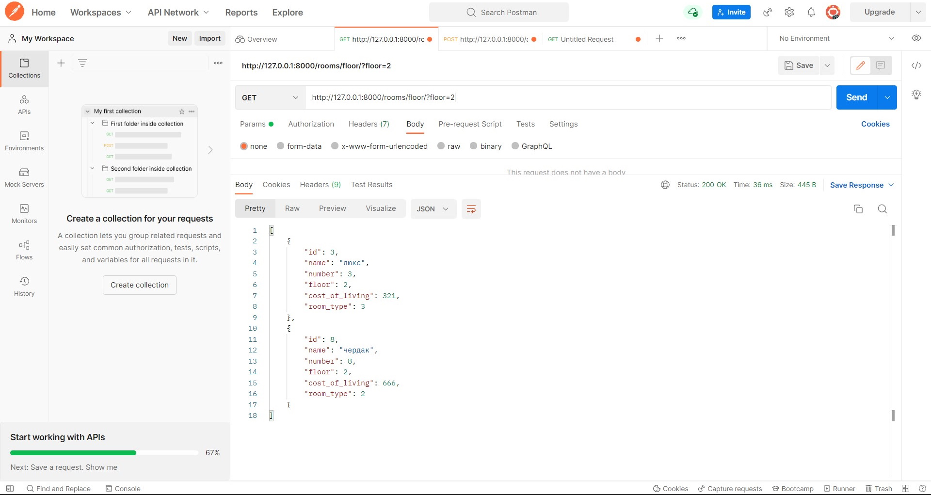The width and height of the screenshot is (931, 495).
Task: Click the Send button
Action: pos(857,97)
